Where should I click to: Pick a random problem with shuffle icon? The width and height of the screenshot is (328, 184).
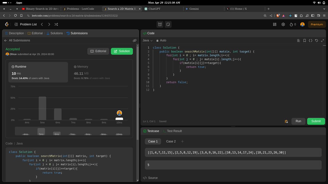[56, 24]
